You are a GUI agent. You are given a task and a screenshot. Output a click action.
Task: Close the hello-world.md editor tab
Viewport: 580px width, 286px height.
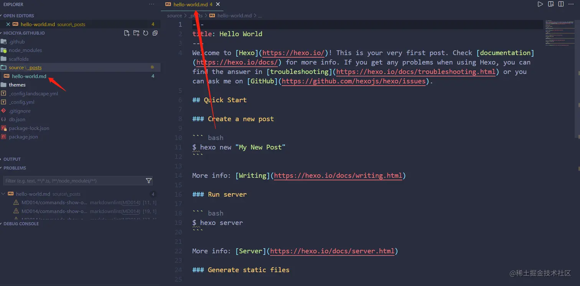coord(218,5)
